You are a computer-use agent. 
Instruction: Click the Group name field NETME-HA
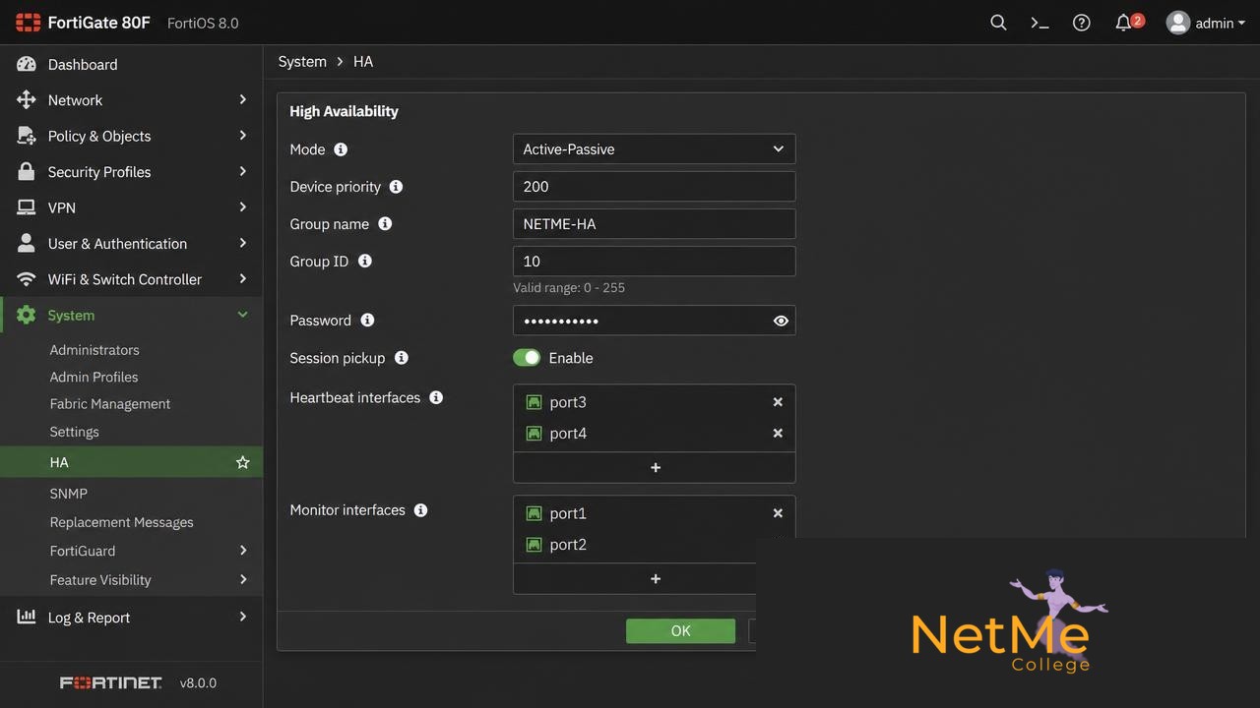(654, 224)
